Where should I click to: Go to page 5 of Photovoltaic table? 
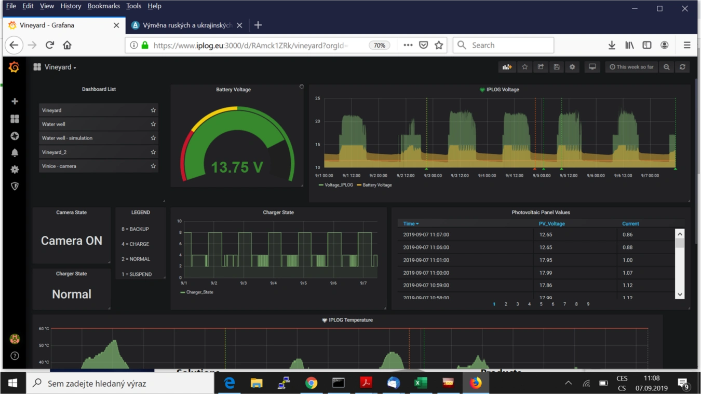point(541,304)
